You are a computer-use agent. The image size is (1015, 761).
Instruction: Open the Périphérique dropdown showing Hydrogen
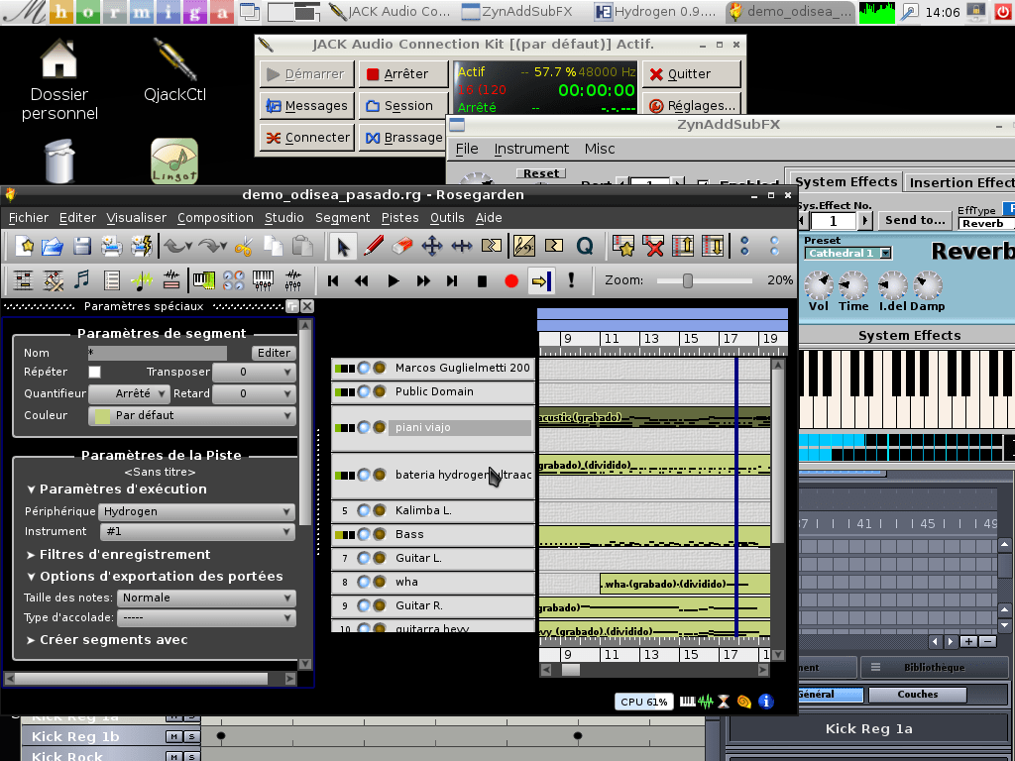pos(197,511)
